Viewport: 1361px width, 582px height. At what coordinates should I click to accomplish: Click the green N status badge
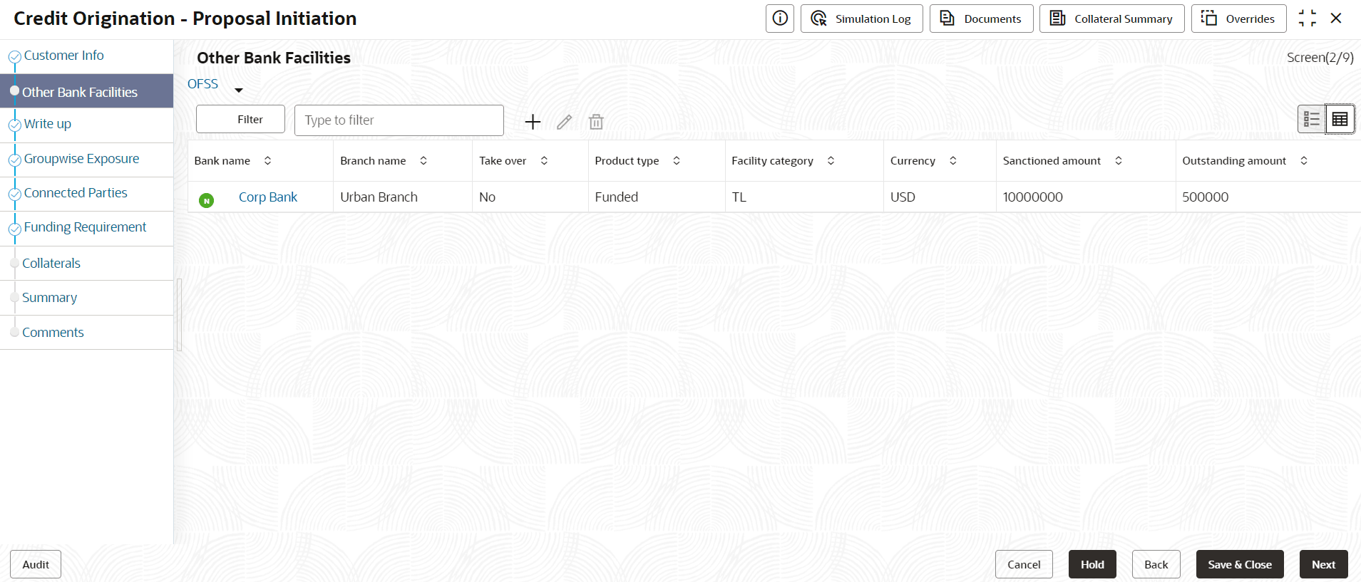[x=207, y=201]
